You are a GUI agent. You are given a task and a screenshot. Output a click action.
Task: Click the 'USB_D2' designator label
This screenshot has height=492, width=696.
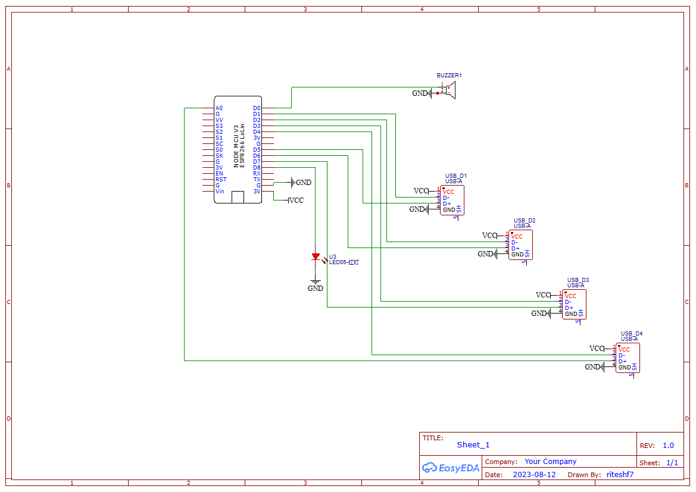tap(525, 221)
